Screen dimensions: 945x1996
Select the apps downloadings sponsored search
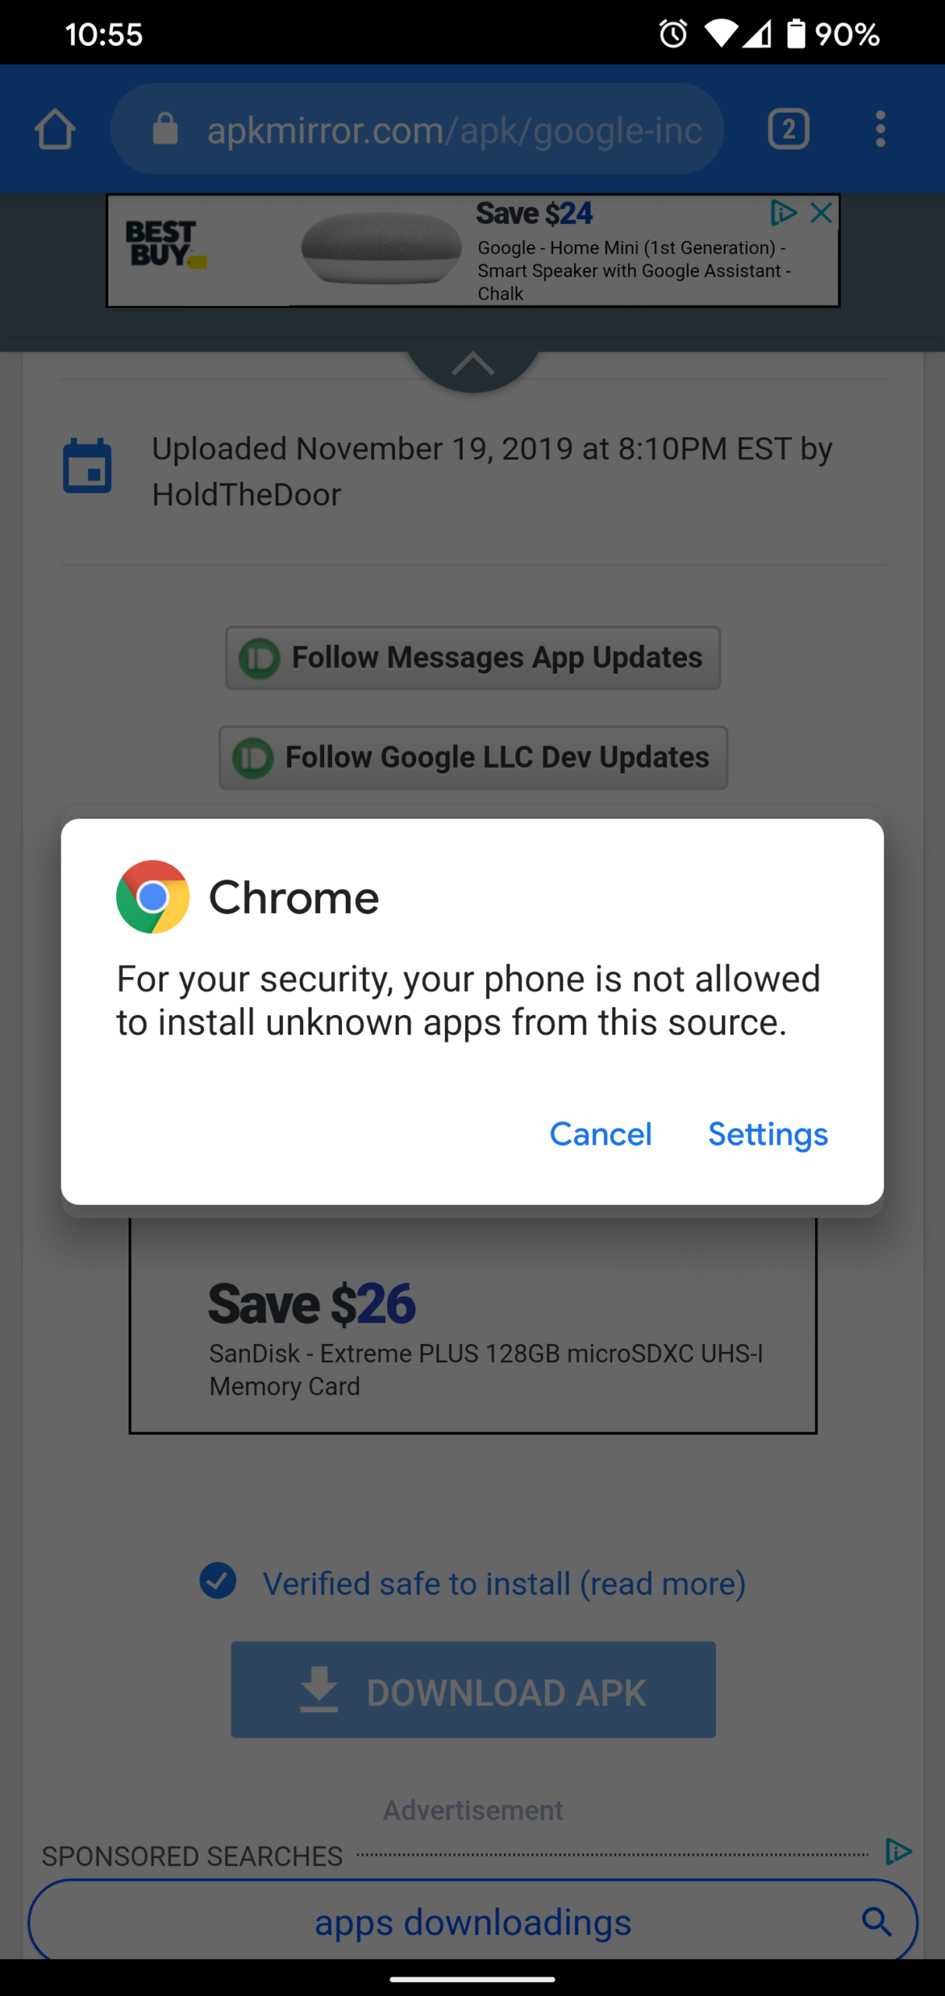coord(473,1922)
